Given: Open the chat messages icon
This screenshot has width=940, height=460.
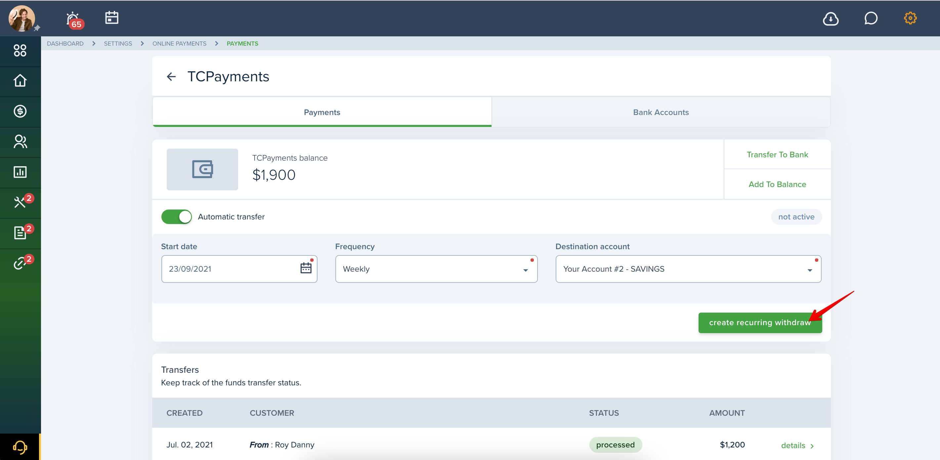Looking at the screenshot, I should pos(871,18).
